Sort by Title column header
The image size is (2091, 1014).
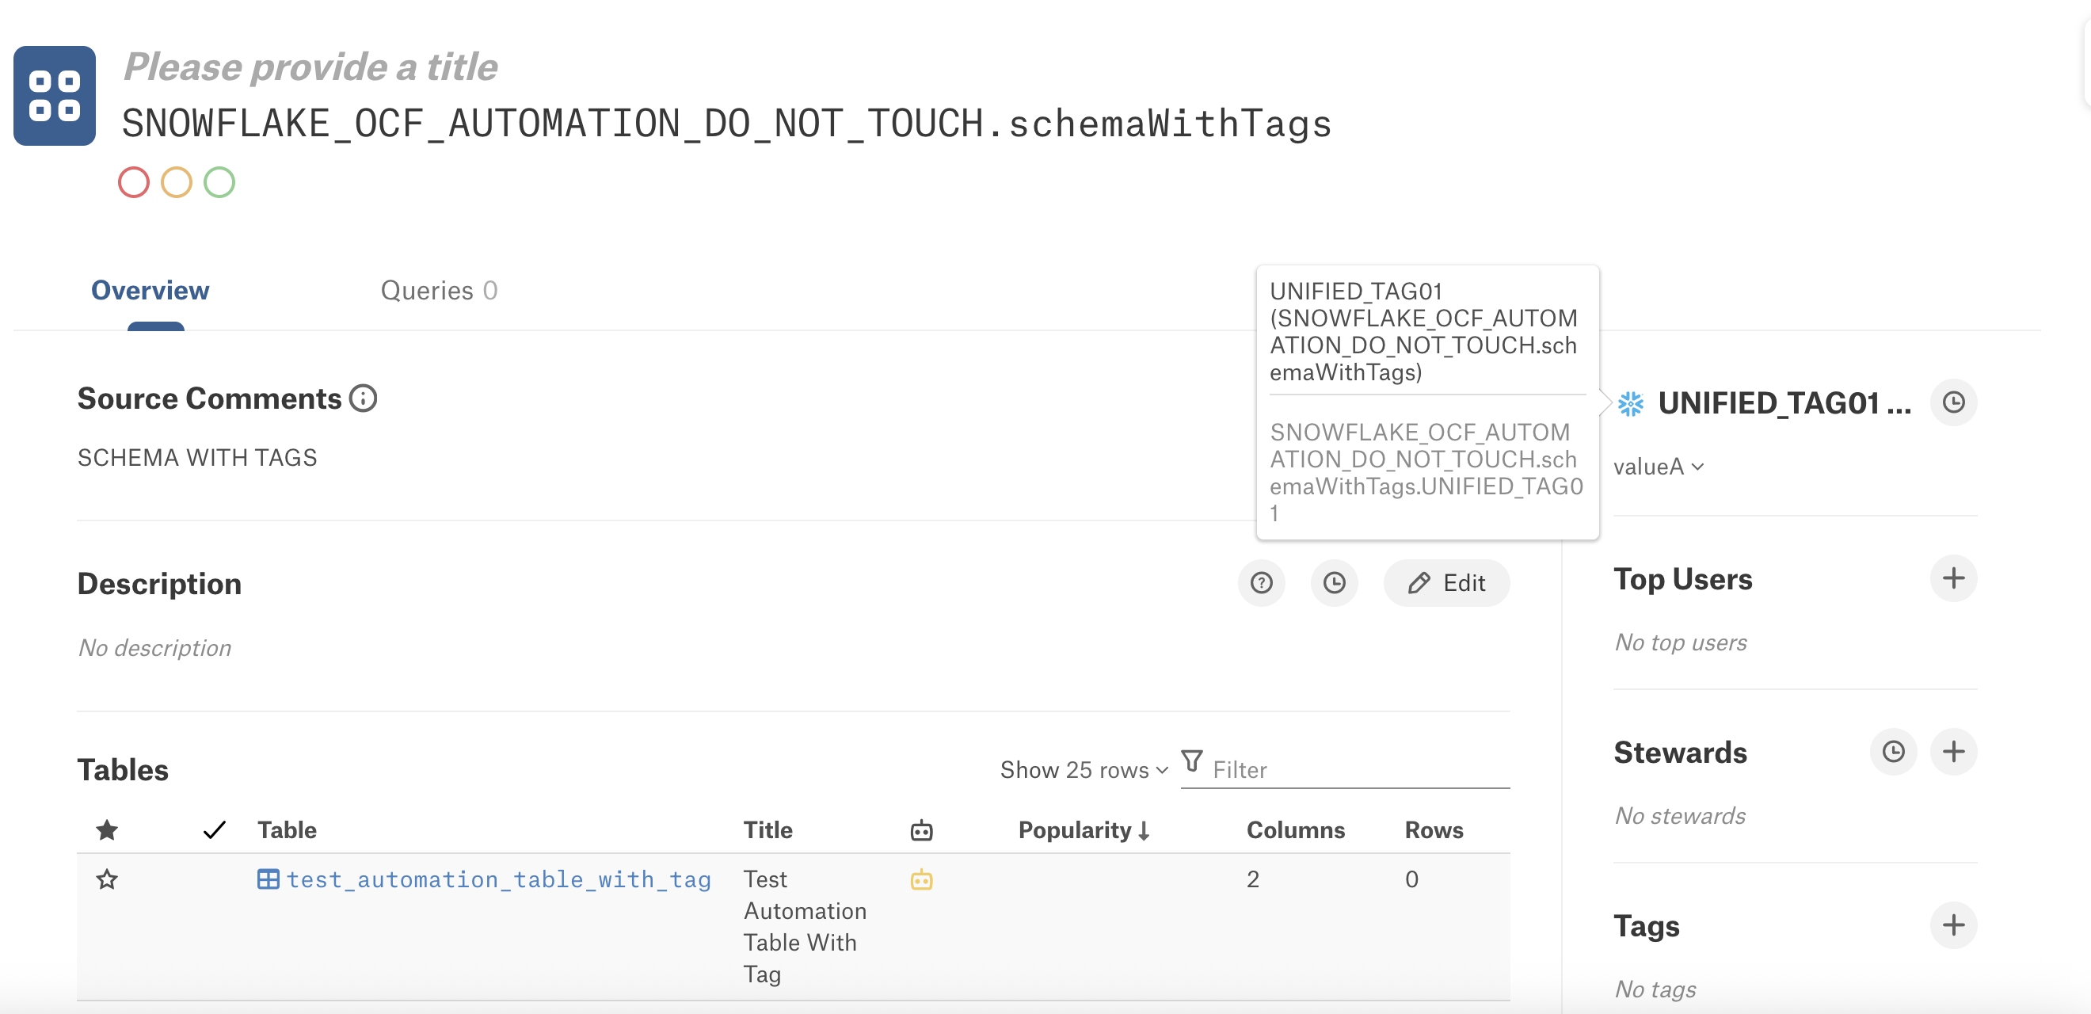(x=768, y=829)
